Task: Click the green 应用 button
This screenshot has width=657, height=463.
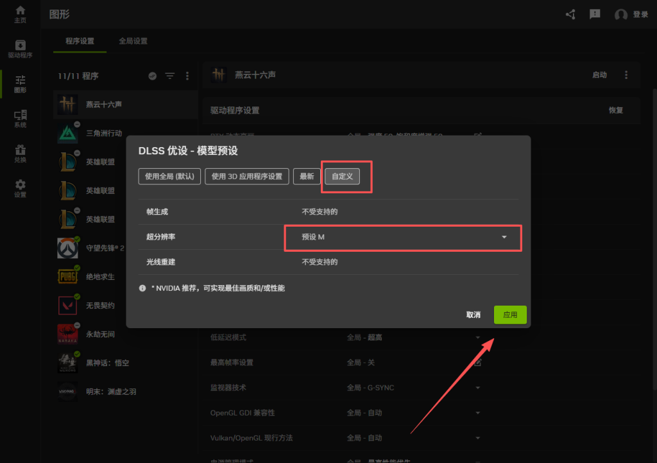Action: 510,315
